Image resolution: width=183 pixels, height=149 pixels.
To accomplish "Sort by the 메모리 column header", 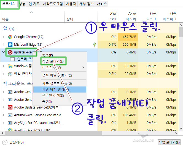I will (128, 17).
